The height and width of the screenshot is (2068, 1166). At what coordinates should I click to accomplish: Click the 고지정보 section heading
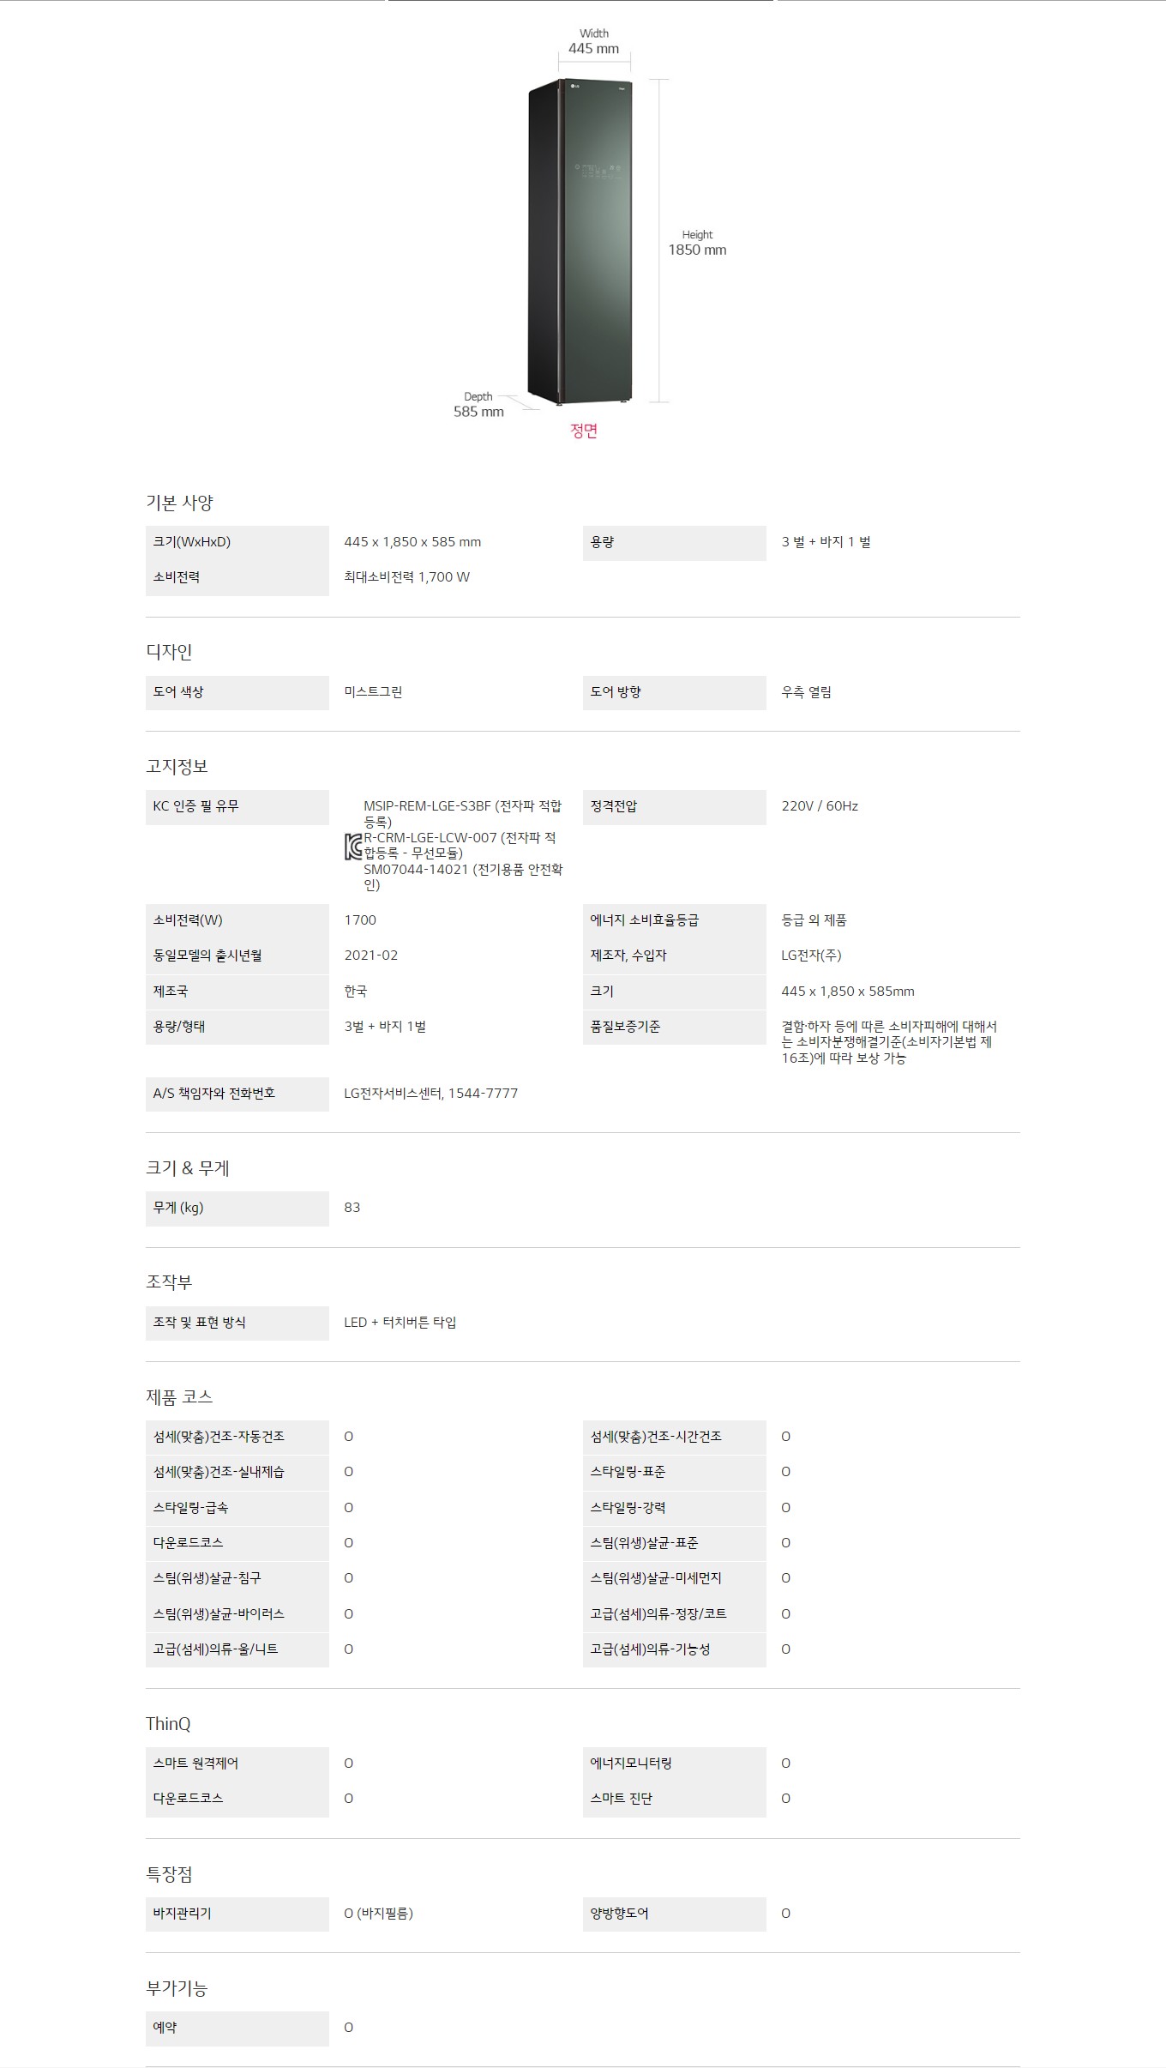tap(177, 766)
